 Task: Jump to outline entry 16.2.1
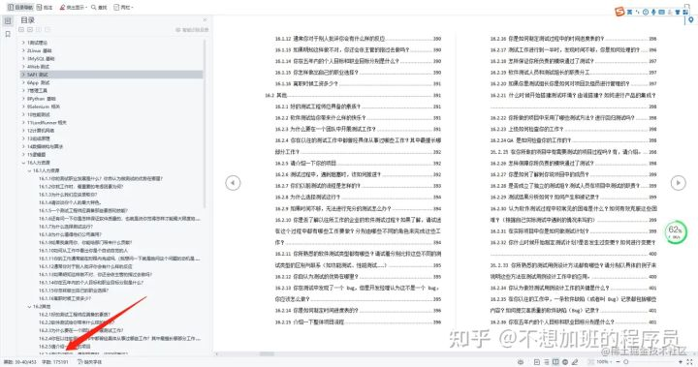(x=75, y=315)
